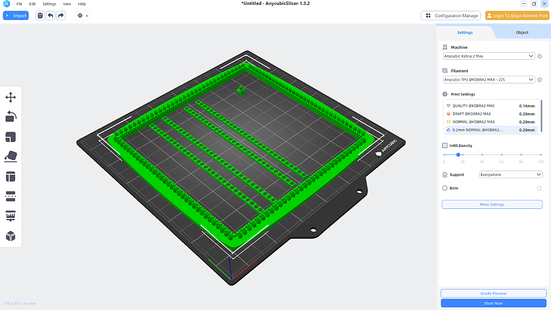The width and height of the screenshot is (551, 310).
Task: Open the Support painting tool
Action: point(11,216)
